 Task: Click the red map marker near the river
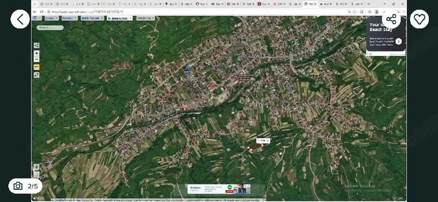coord(184,106)
